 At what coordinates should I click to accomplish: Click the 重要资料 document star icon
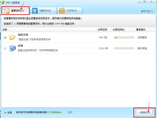pyautogui.click(x=7, y=11)
